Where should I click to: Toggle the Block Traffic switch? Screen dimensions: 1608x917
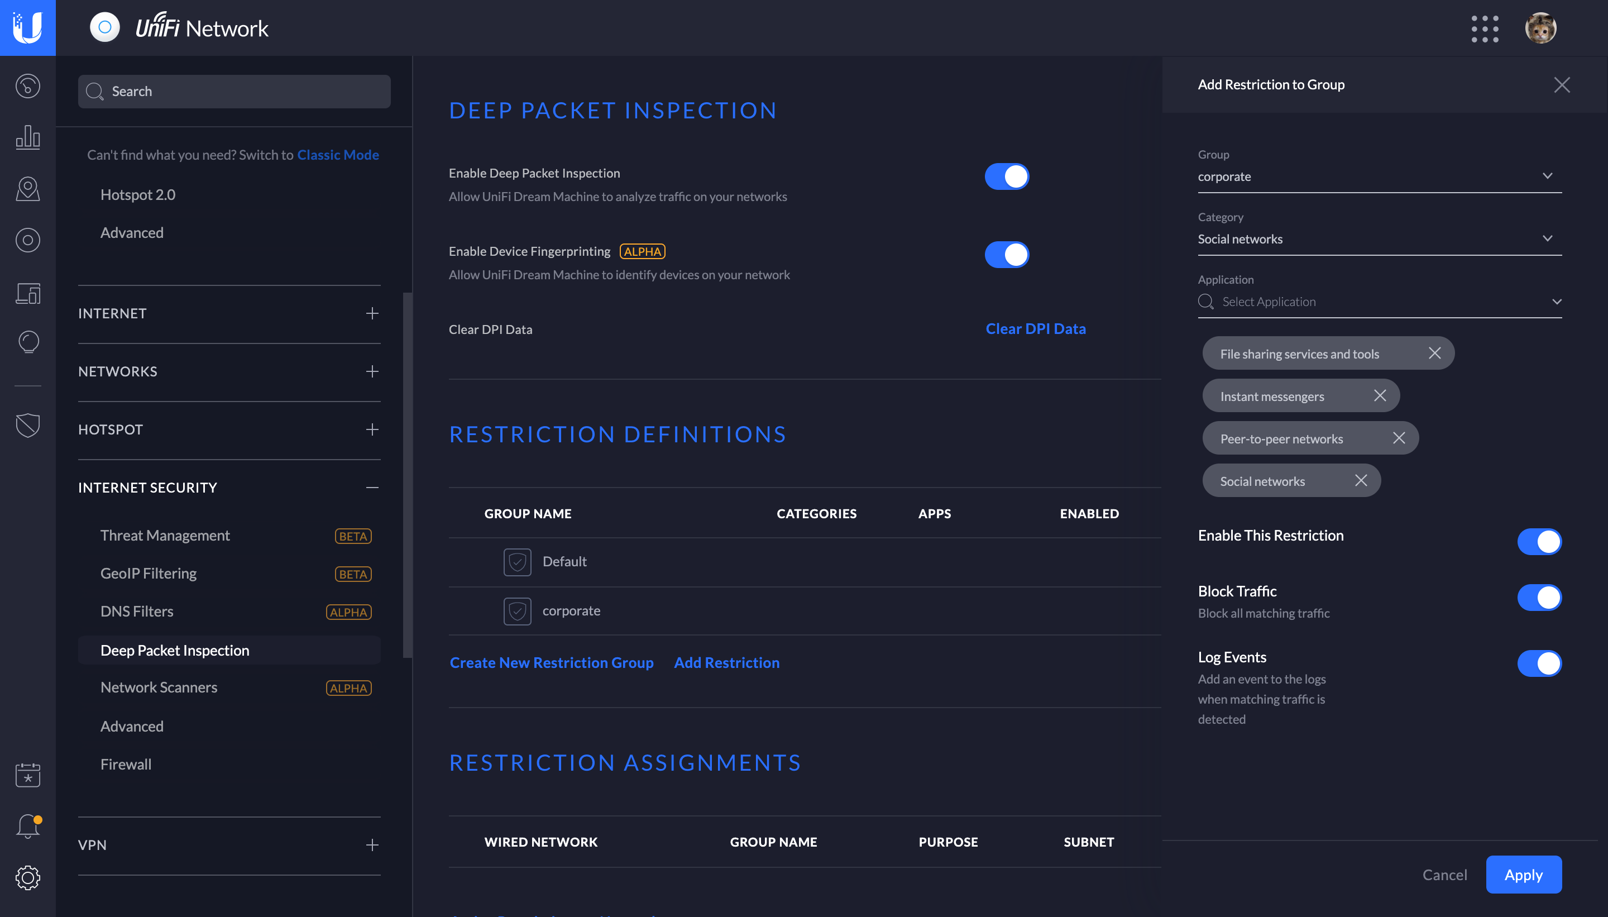(x=1539, y=598)
